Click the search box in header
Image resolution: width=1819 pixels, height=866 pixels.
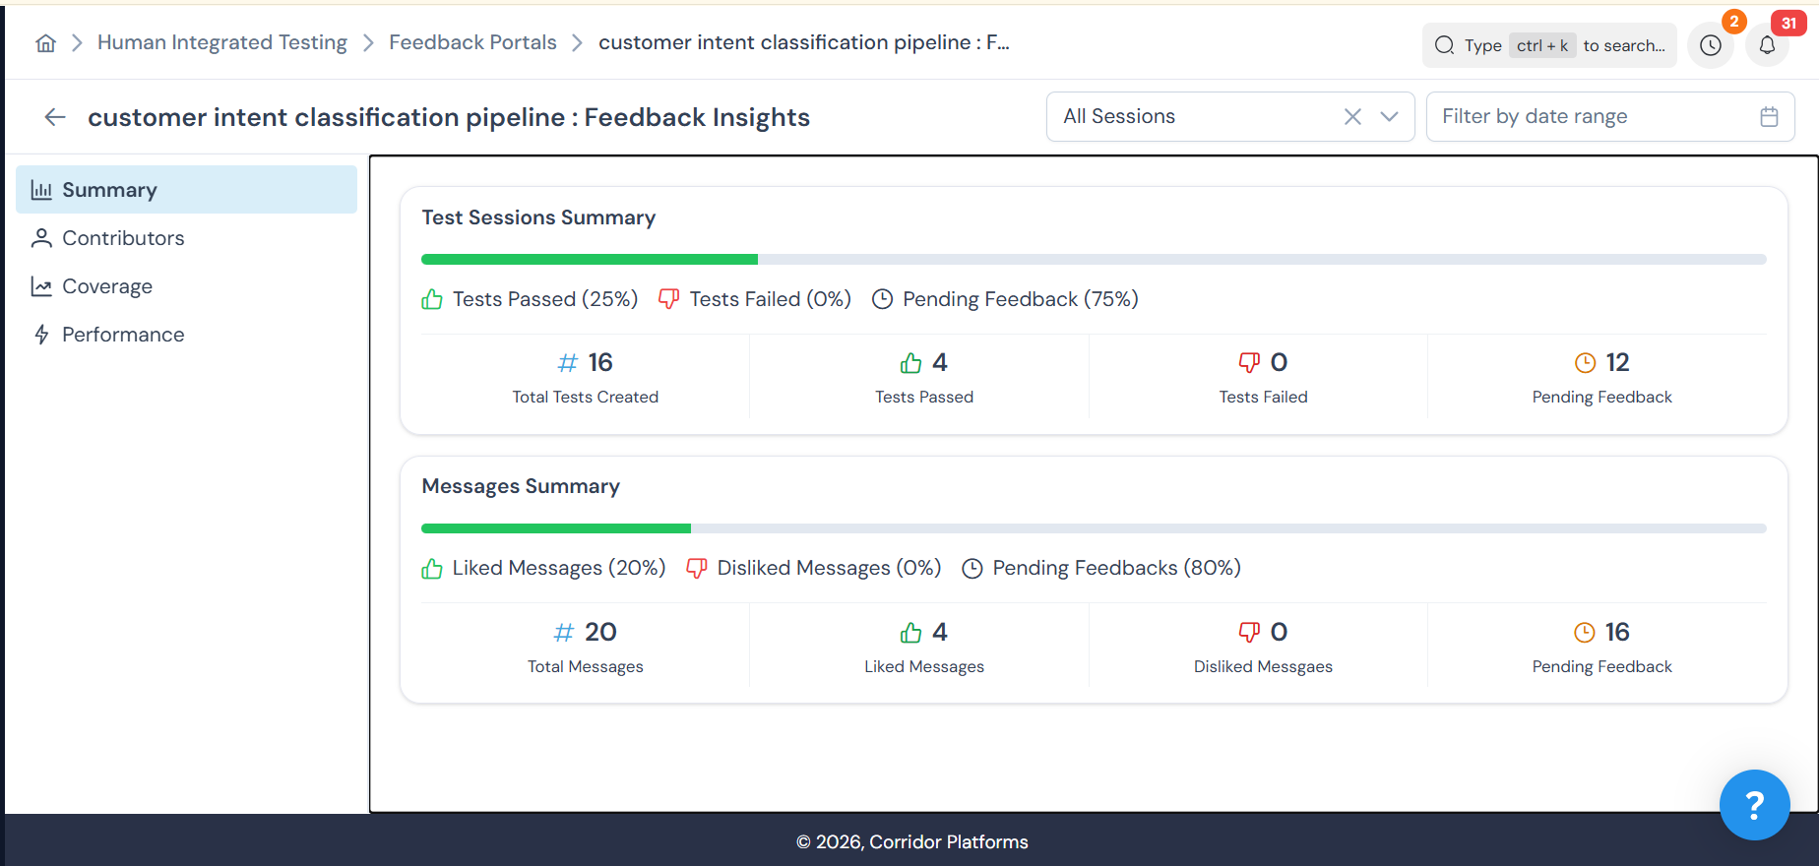point(1548,45)
